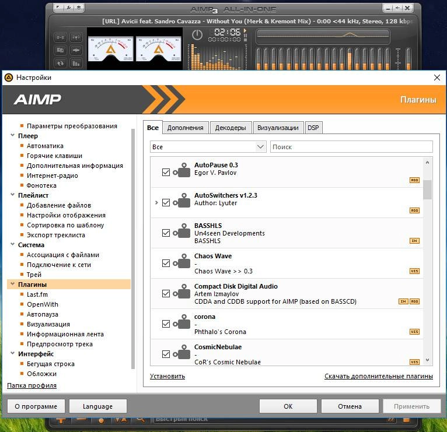Click the CosmicNebulae plugin icon
The width and height of the screenshot is (447, 432).
(x=182, y=352)
